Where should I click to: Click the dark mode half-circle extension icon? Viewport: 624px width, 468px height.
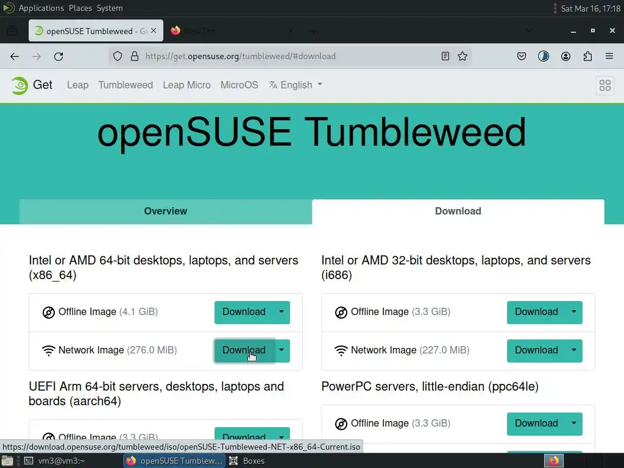(x=543, y=56)
